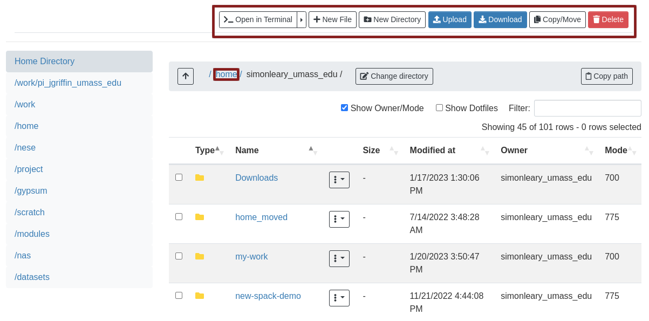
Task: Go up to the parent directory arrow
Action: click(185, 76)
